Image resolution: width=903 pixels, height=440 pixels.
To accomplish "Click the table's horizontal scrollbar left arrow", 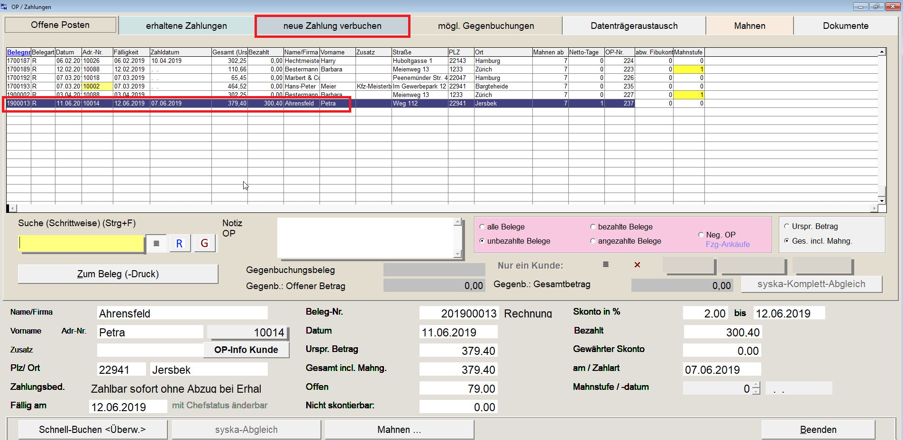I will pyautogui.click(x=13, y=208).
